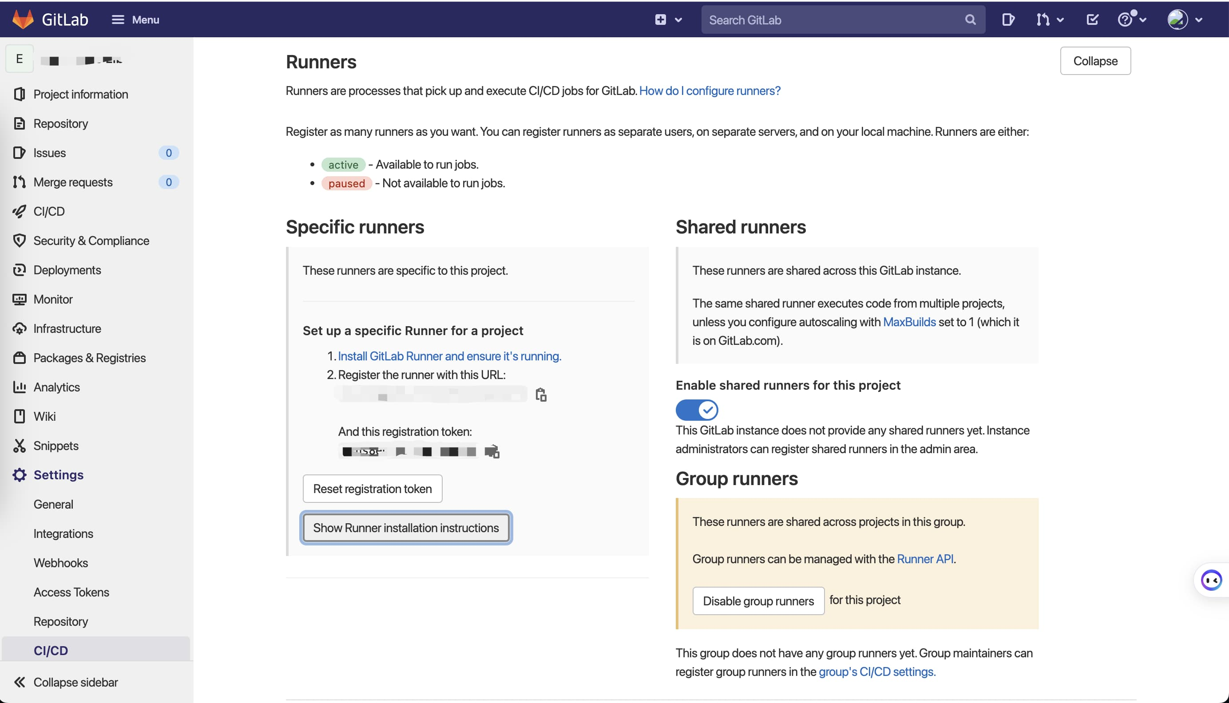Select the Monitor sidebar icon
1229x703 pixels.
pos(19,299)
